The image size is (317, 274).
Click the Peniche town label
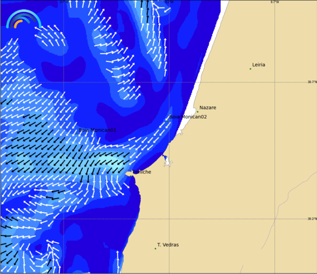(142, 172)
